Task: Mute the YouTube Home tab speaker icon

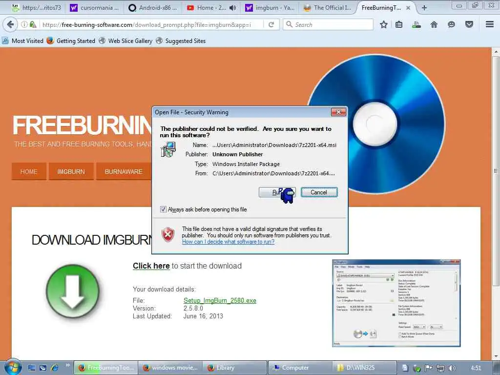Action: (x=233, y=8)
